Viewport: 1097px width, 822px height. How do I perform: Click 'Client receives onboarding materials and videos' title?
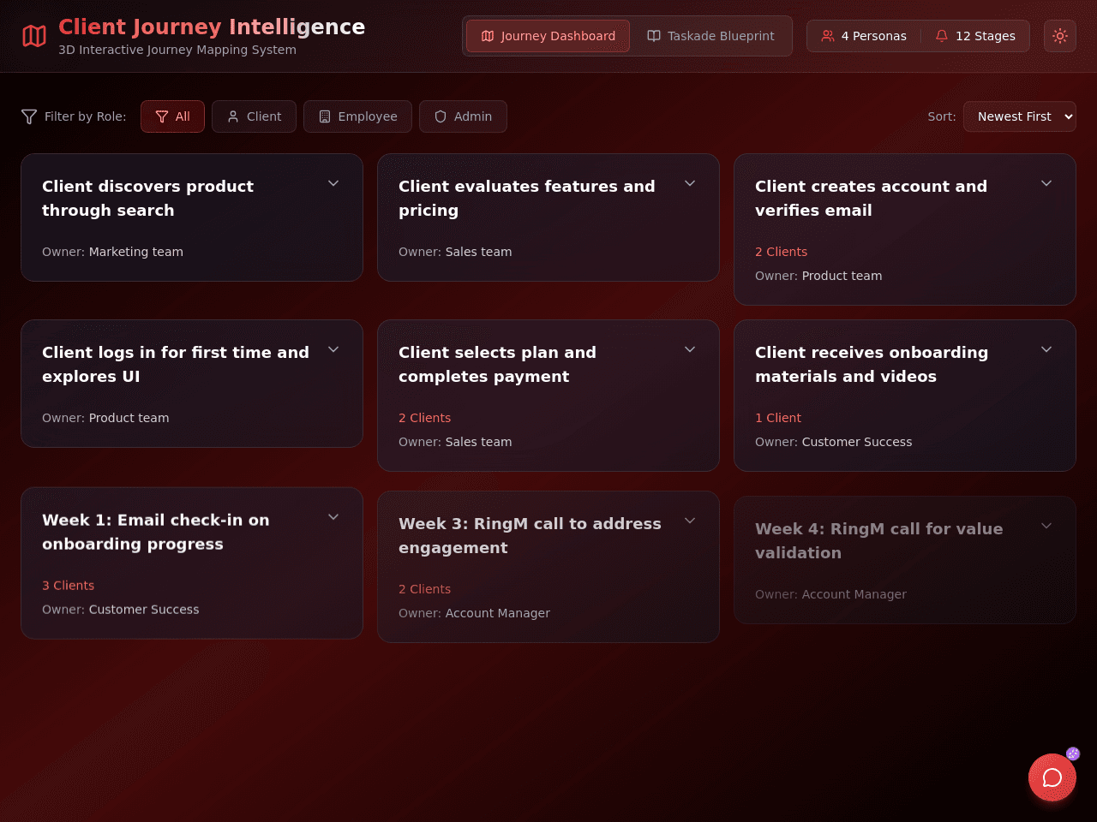click(872, 365)
